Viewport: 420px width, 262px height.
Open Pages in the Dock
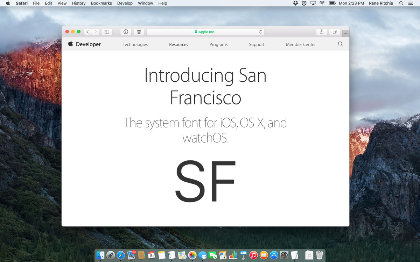(223, 255)
